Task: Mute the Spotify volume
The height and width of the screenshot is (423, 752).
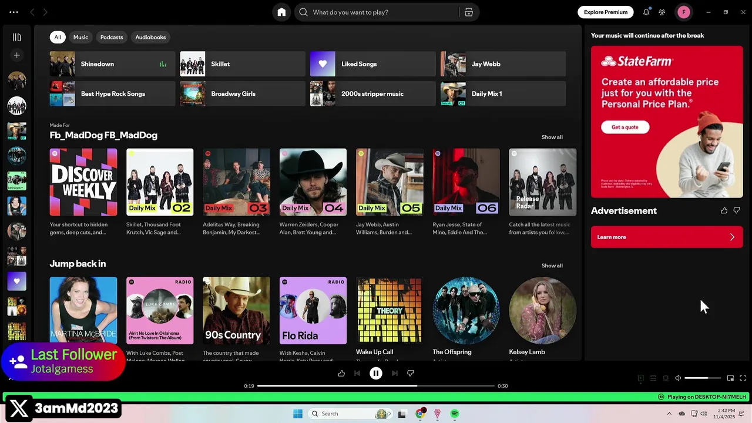Action: (x=678, y=378)
